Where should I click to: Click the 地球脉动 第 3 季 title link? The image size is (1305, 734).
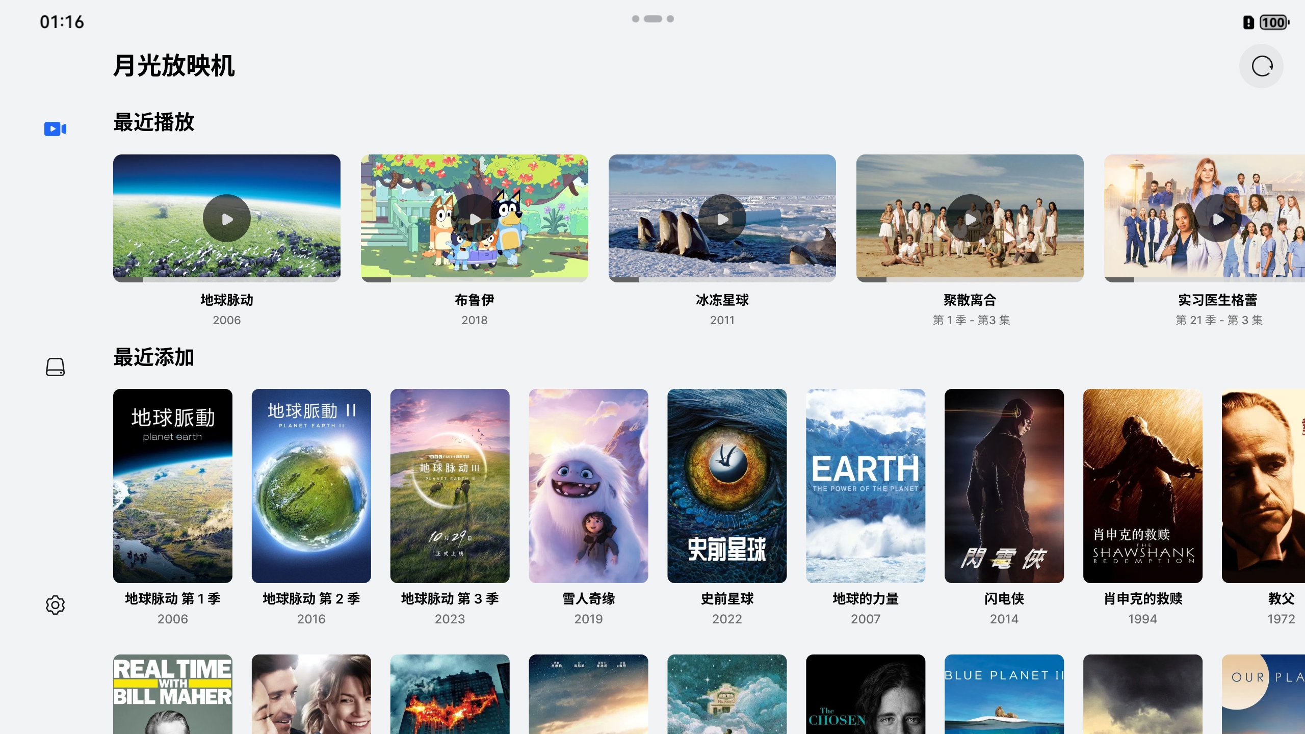450,598
